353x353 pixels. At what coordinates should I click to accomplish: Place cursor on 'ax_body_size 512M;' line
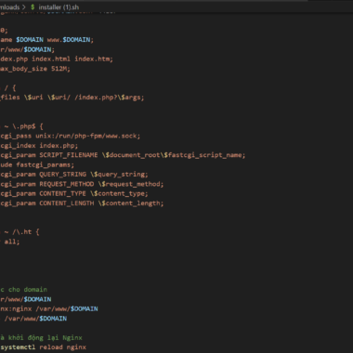tap(35, 69)
